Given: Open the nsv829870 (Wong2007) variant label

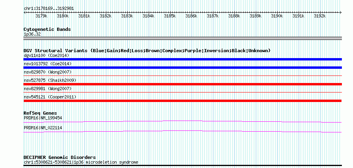Looking at the screenshot, I should 48,72.
